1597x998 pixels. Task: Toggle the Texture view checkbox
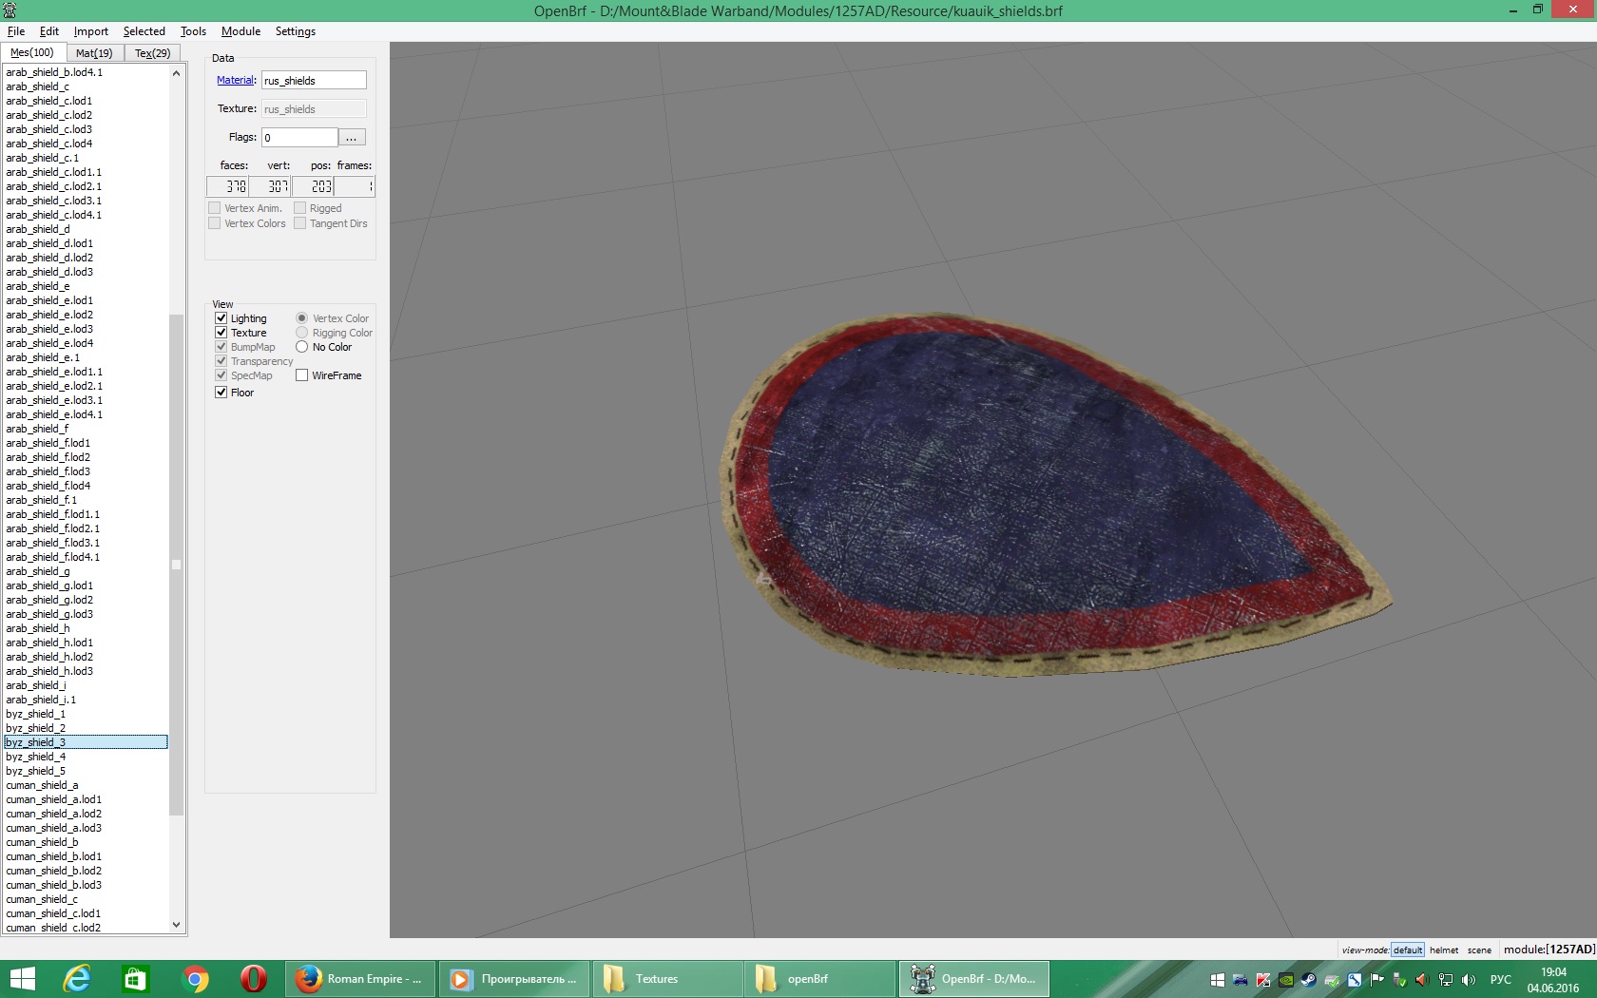(x=221, y=333)
